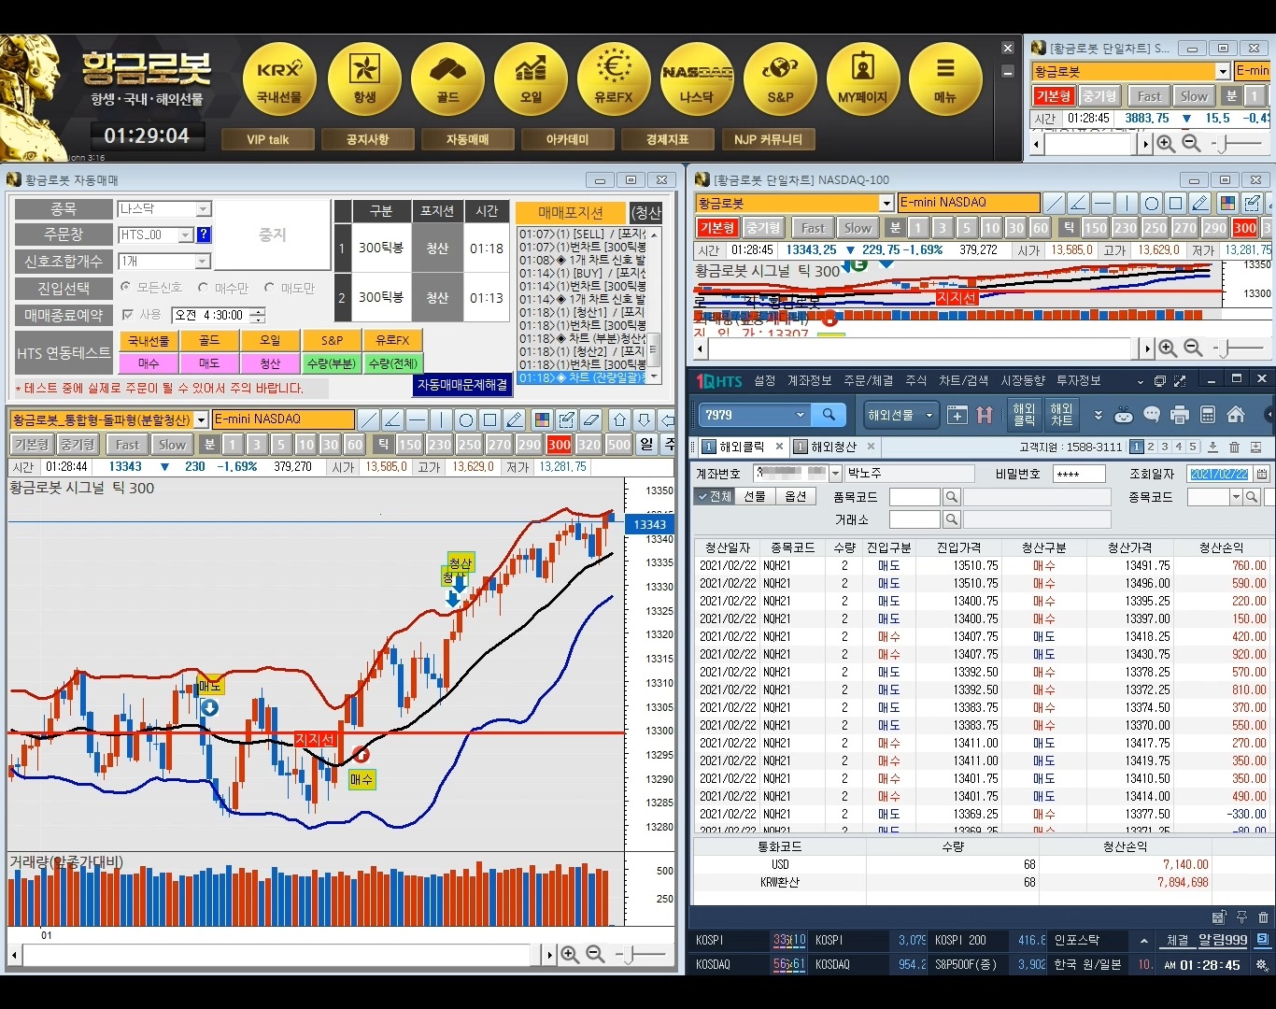Open the 주문창 HTS_00 dropdown
The image size is (1276, 1009).
coord(185,235)
